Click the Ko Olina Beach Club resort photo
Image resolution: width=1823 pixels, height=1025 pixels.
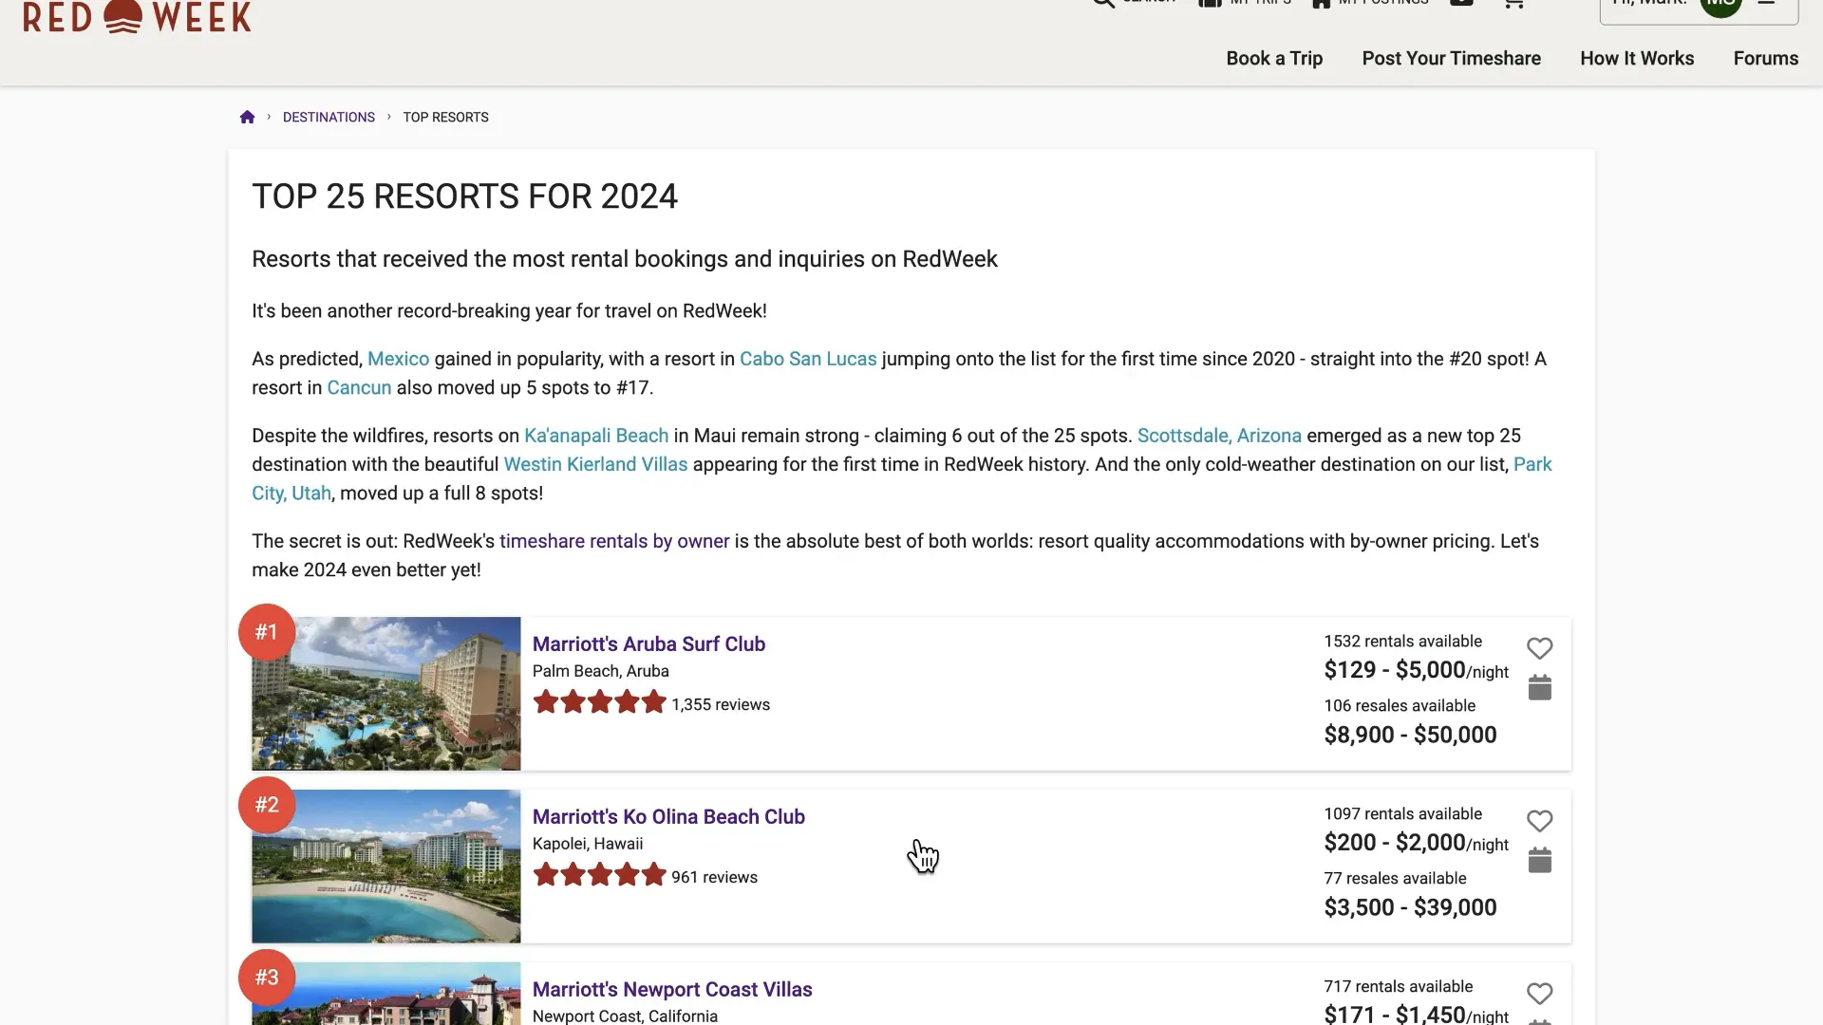[386, 867]
